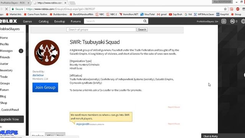
Task: Open Groups in sidebar
Action: click(5, 84)
